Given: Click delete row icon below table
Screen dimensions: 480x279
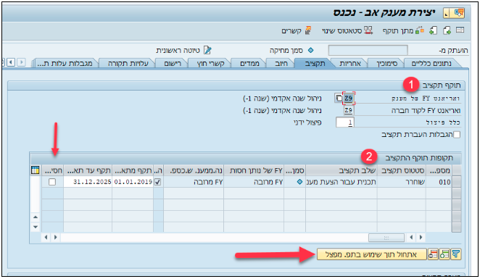Looking at the screenshot, I should pyautogui.click(x=433, y=254).
